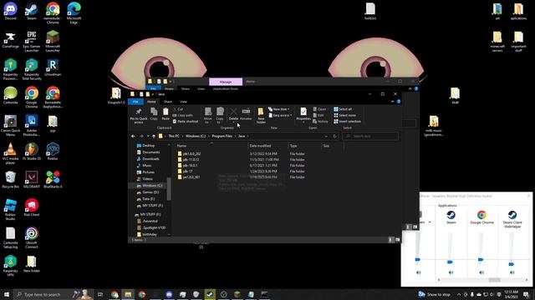Viewport: 535px width, 300px height.
Task: Click the Cut command in Clipboard group
Action: pos(178,109)
